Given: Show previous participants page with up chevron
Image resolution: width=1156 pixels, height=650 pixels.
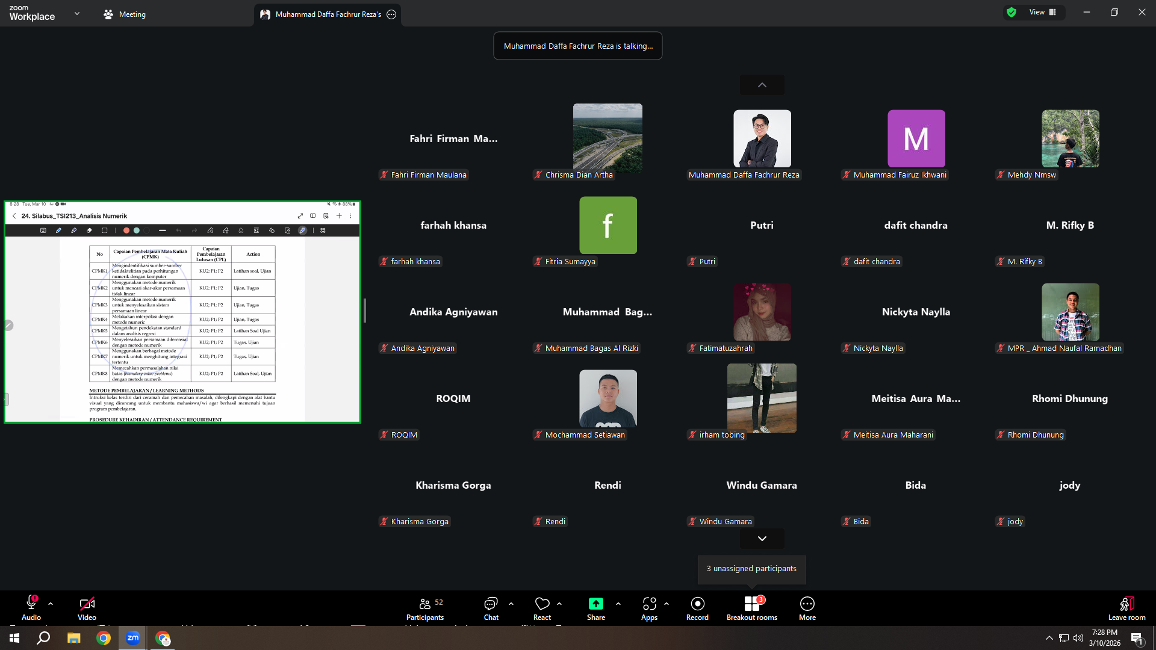Looking at the screenshot, I should (762, 85).
